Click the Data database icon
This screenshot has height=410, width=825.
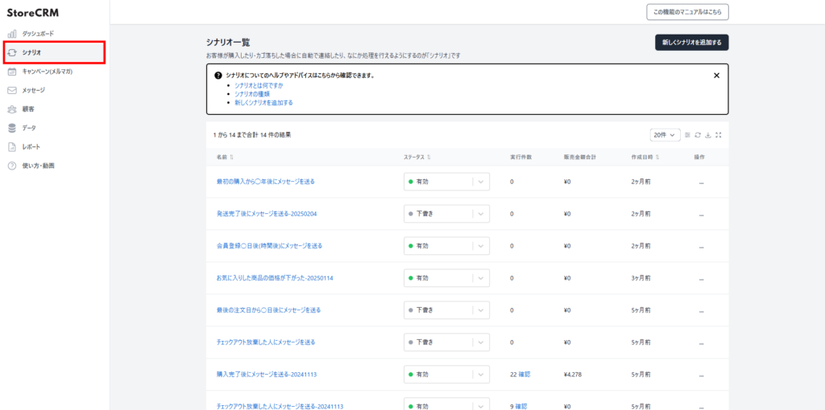click(x=12, y=128)
